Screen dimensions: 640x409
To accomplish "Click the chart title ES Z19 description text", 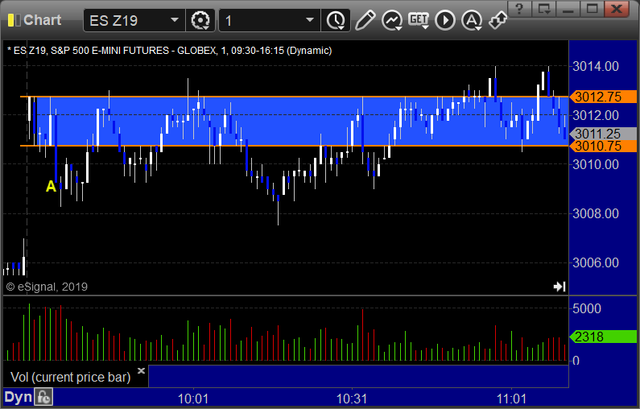I will click(x=169, y=51).
